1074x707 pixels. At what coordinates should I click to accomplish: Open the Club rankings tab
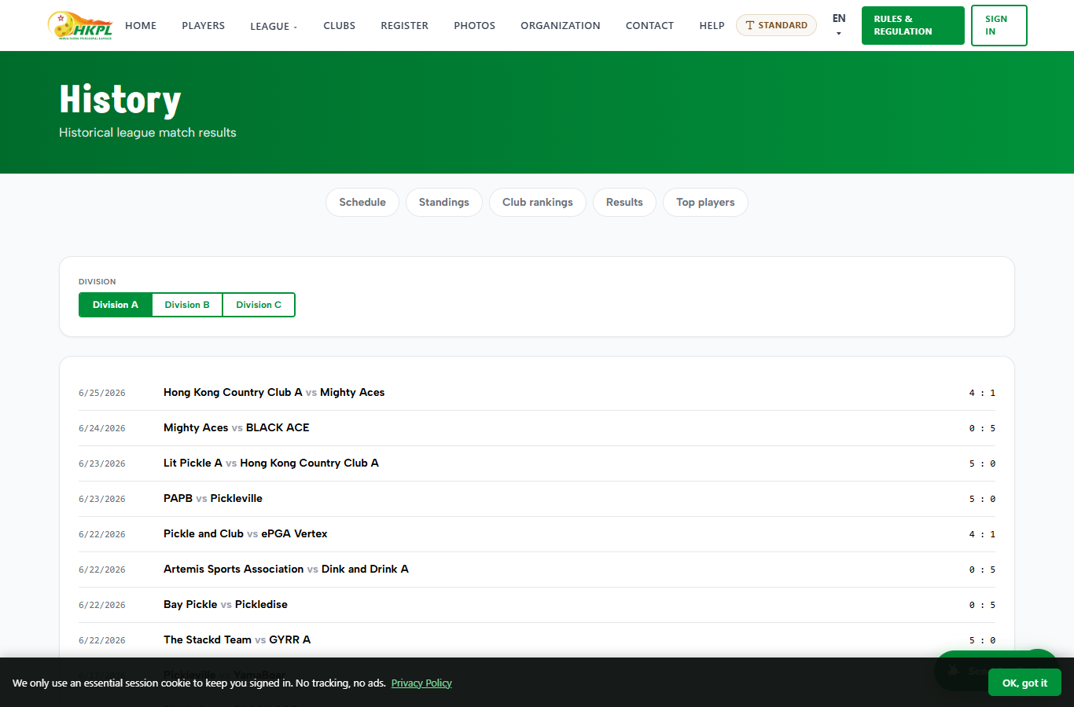[538, 202]
